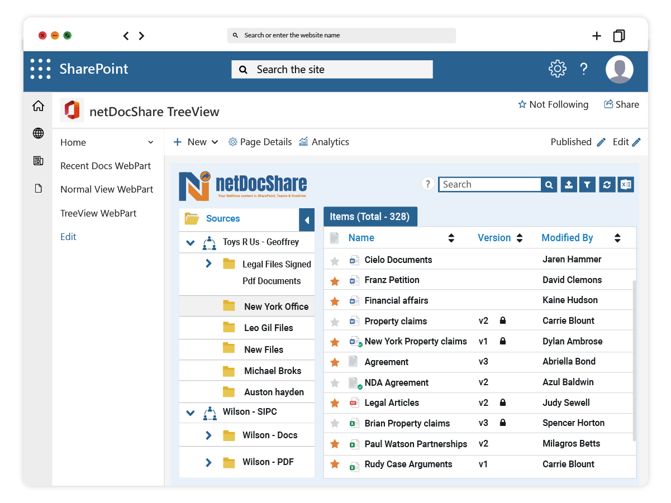The width and height of the screenshot is (671, 503).
Task: Click the Legal Articles PDF file icon
Action: 354,403
